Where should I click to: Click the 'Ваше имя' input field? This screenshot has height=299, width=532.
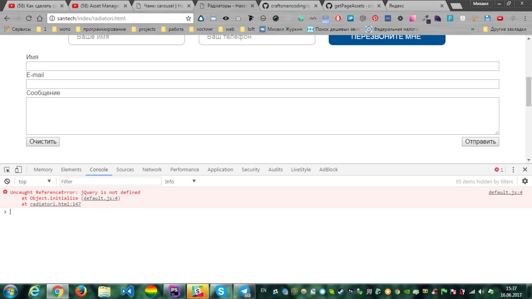[126, 40]
